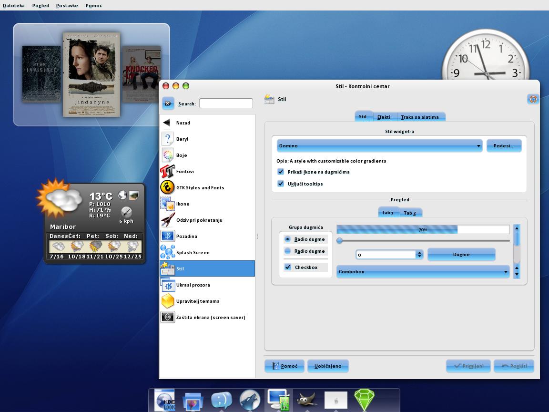The image size is (549, 412).
Task: Launch the GIMP mascot dock icon
Action: (307, 400)
